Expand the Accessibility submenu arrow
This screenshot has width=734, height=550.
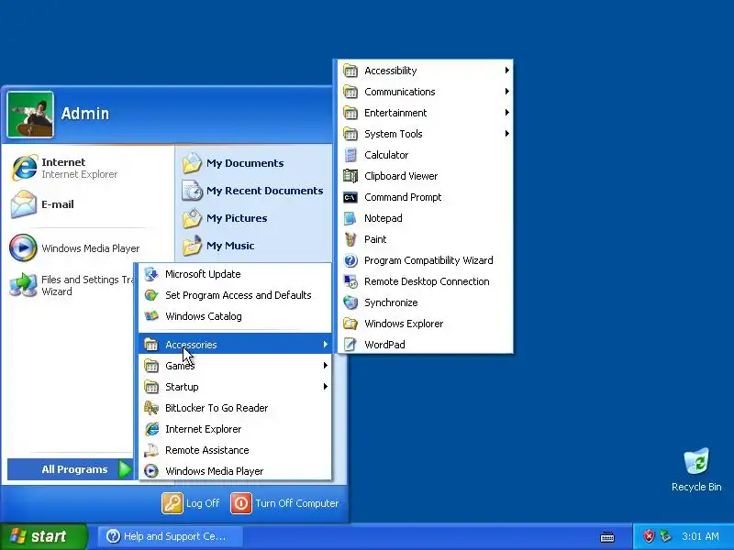click(x=507, y=71)
